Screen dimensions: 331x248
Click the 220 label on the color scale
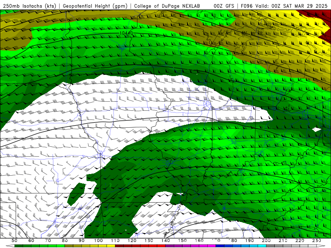click(300, 241)
